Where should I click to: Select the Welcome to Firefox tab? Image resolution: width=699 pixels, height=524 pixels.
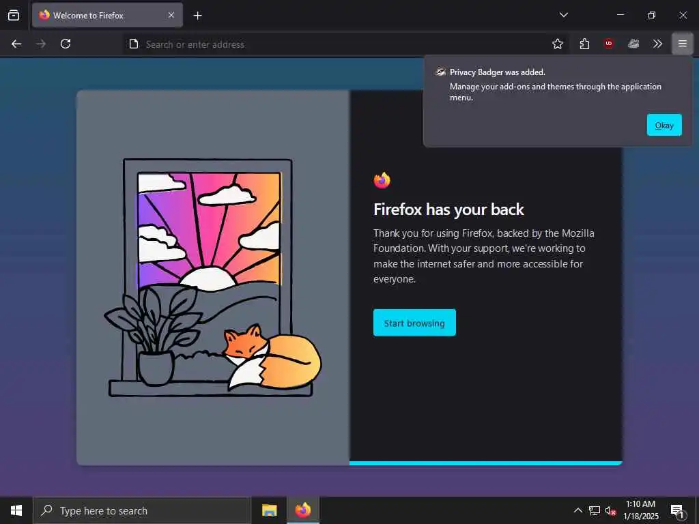coord(107,15)
